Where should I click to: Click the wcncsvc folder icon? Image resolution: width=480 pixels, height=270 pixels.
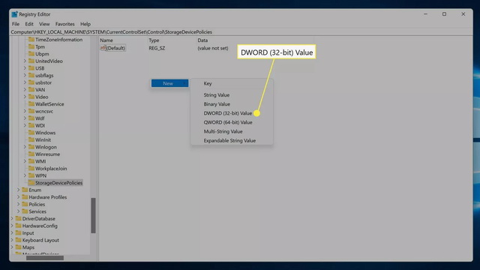(x=31, y=111)
